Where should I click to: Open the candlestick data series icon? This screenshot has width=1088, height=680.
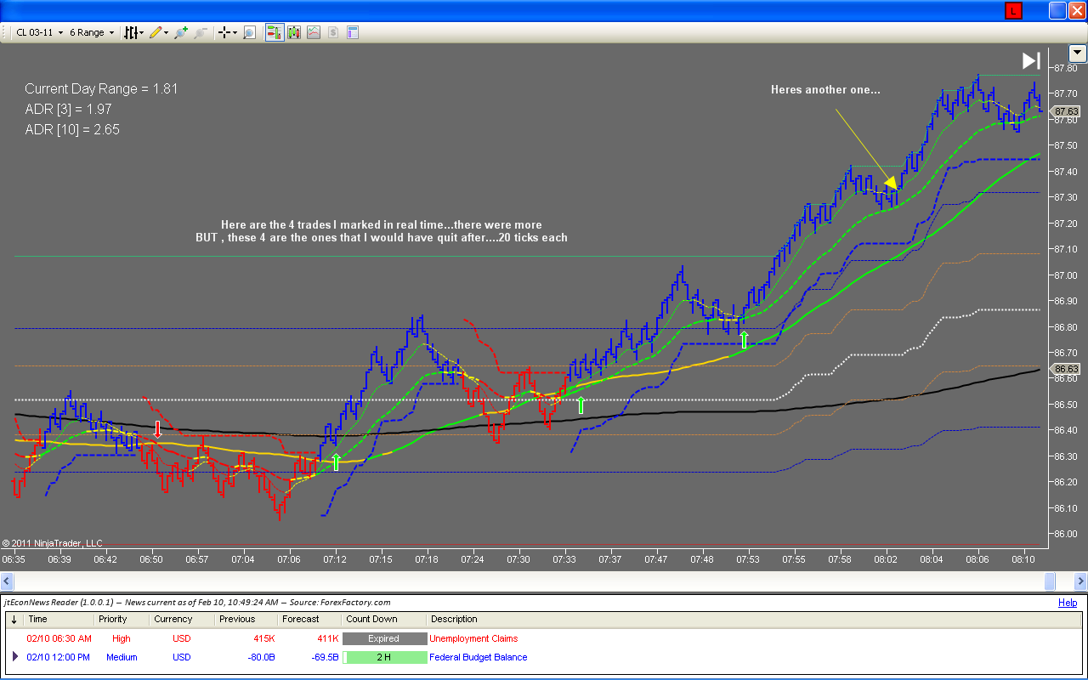294,32
